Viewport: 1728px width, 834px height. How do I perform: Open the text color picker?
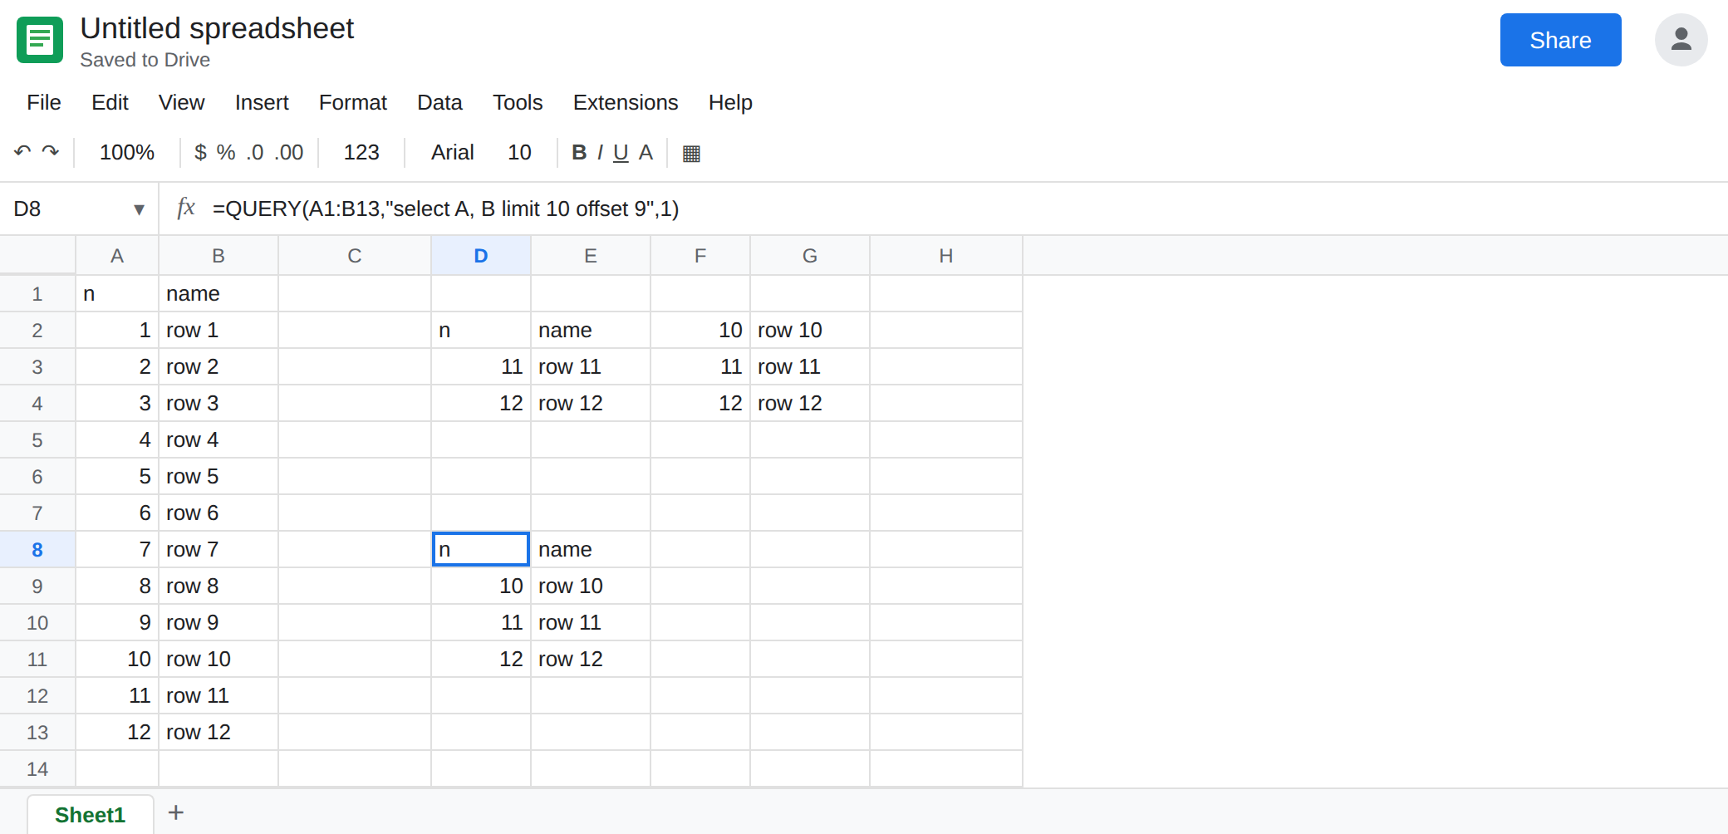pos(646,152)
